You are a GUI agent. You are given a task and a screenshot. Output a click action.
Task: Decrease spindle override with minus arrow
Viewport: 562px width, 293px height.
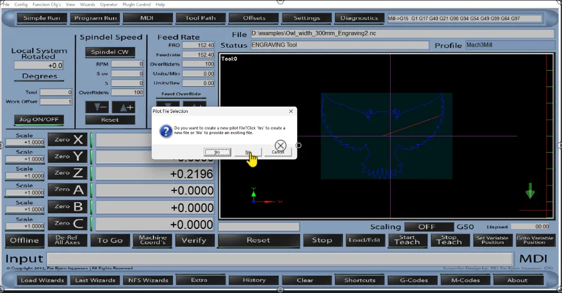click(97, 107)
